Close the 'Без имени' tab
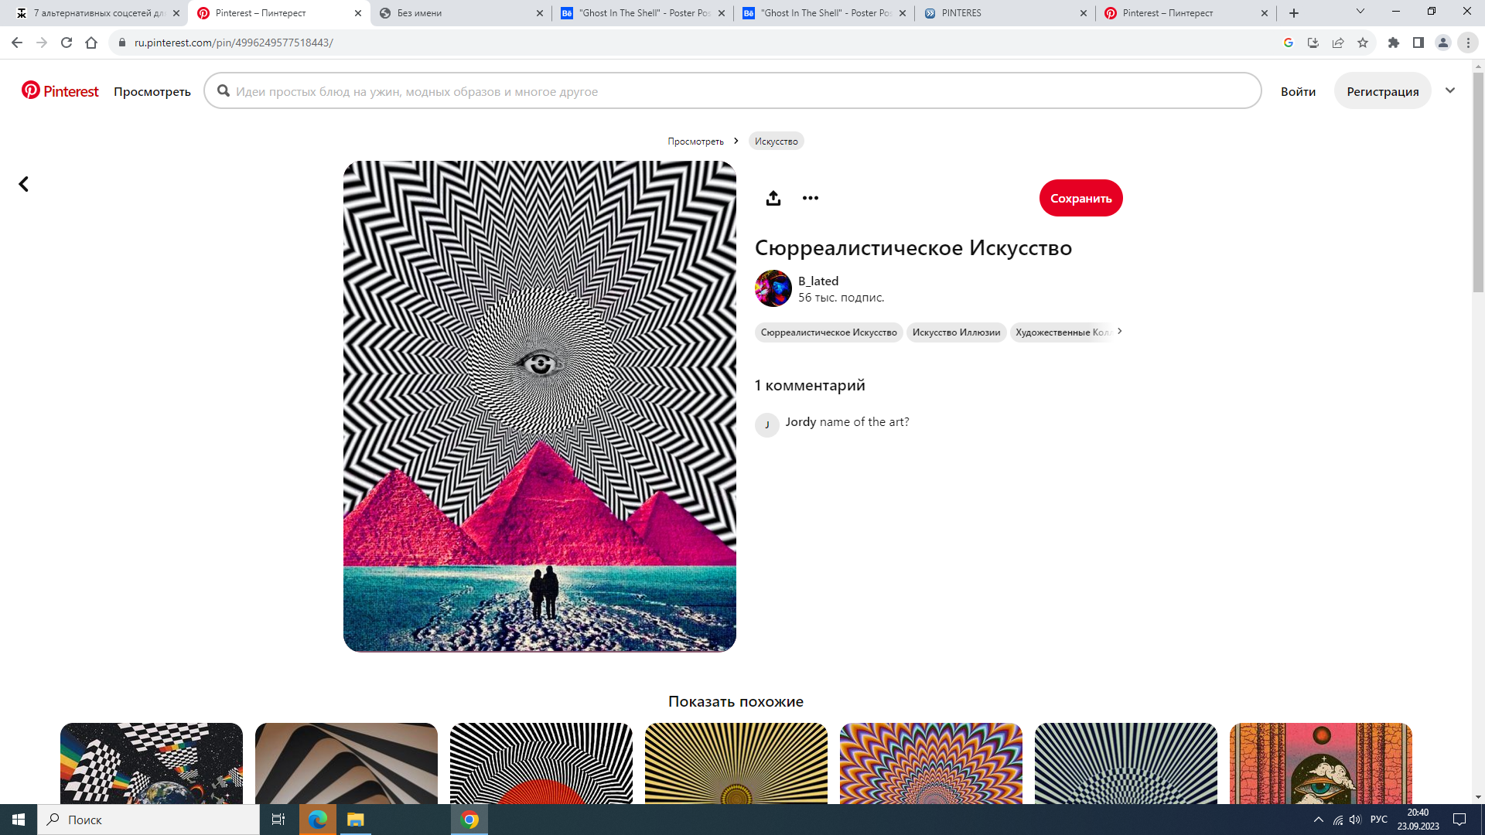1485x835 pixels. click(x=540, y=13)
